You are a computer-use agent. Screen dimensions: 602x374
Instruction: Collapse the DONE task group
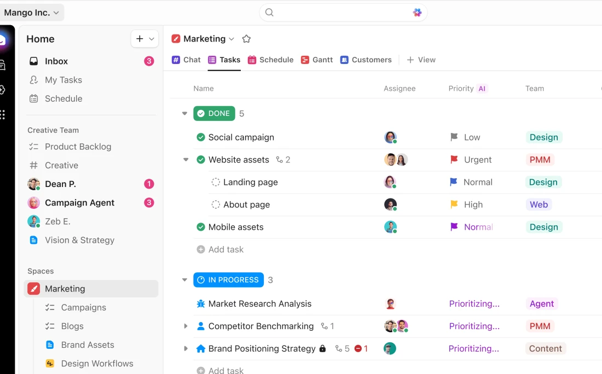point(184,114)
